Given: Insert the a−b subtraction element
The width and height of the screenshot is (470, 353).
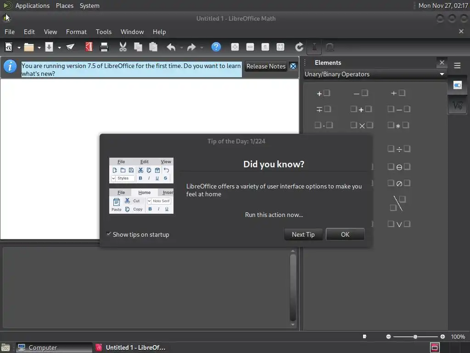Looking at the screenshot, I should pos(399,109).
